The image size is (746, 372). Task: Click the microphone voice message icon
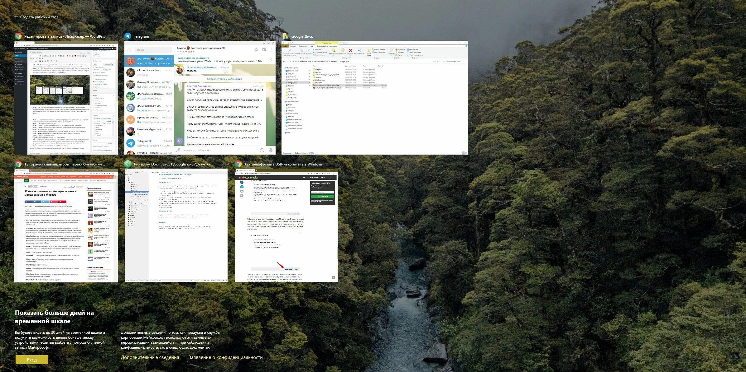tap(271, 150)
